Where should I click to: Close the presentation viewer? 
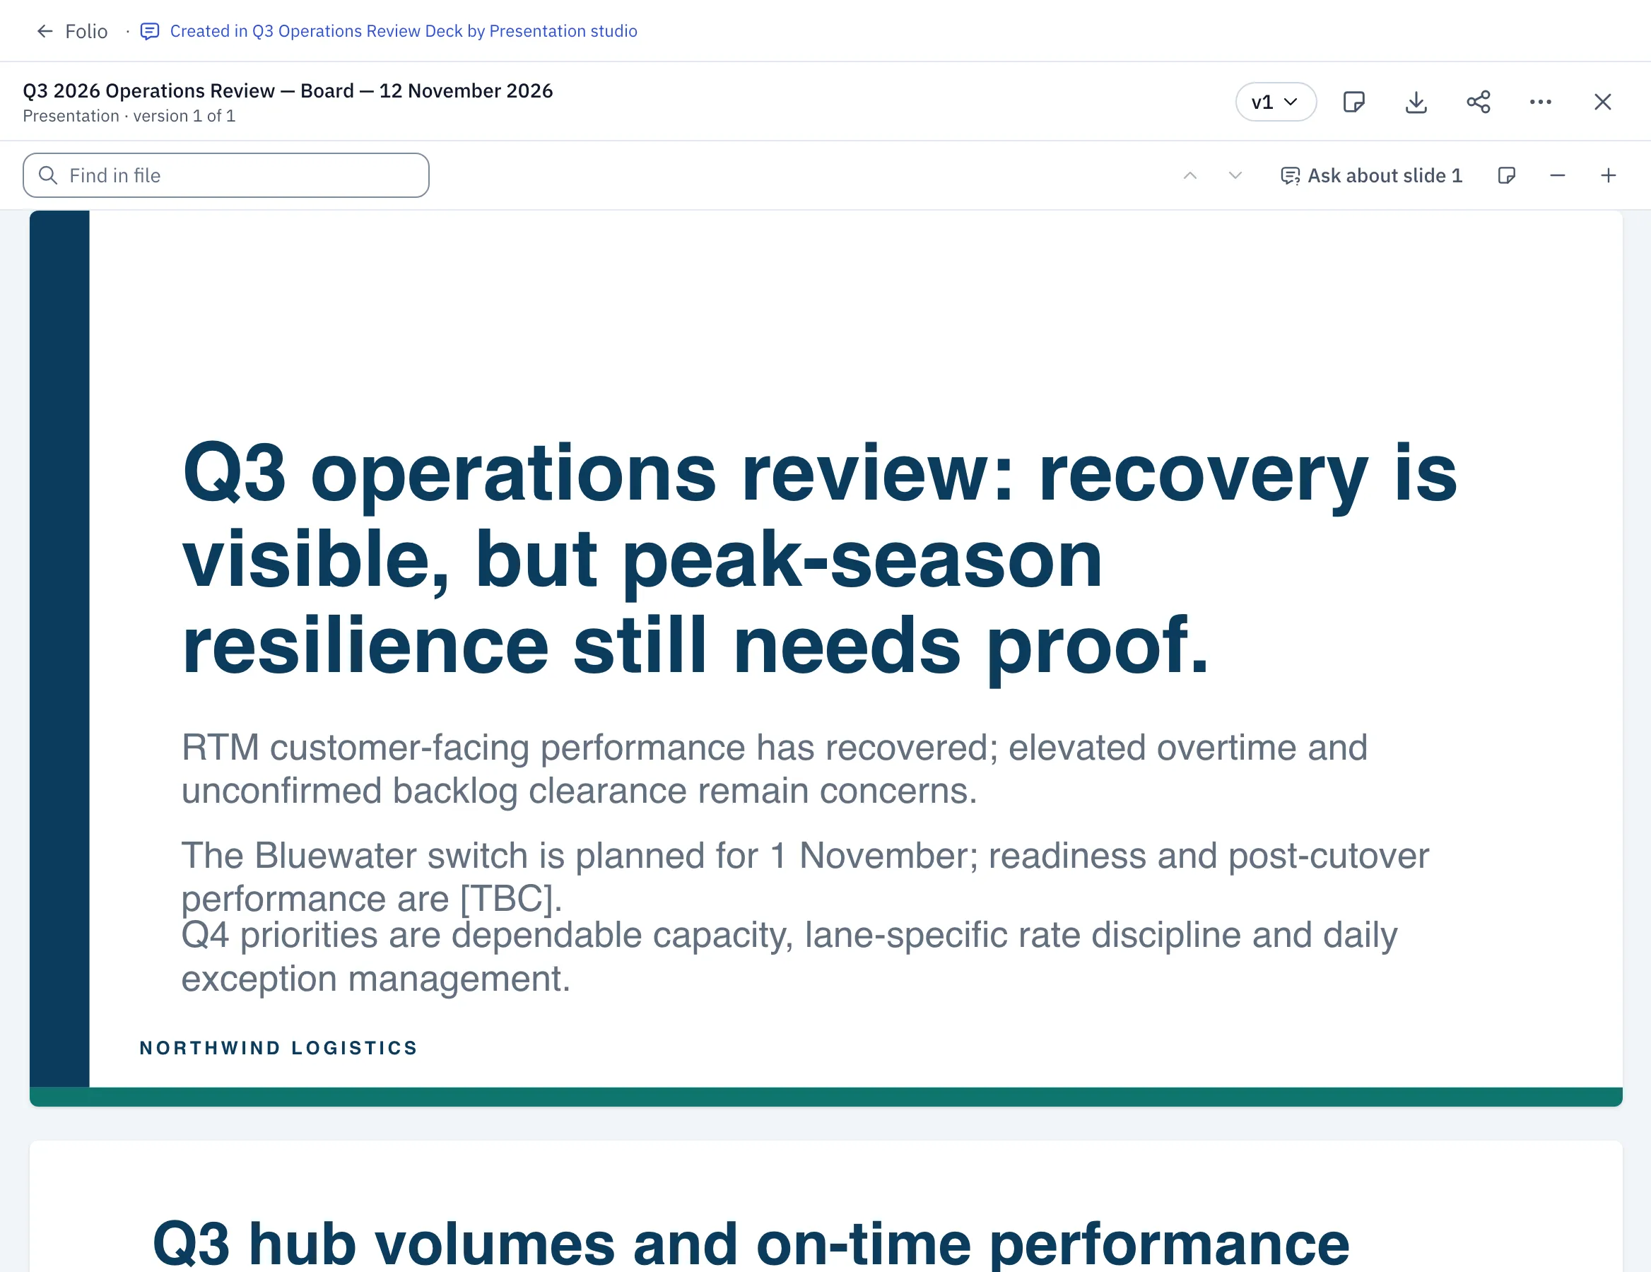tap(1602, 102)
